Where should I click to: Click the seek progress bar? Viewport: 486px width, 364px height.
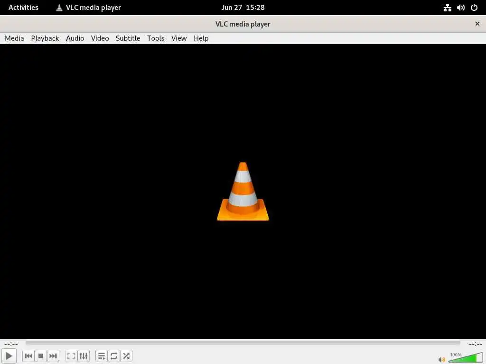(x=243, y=343)
